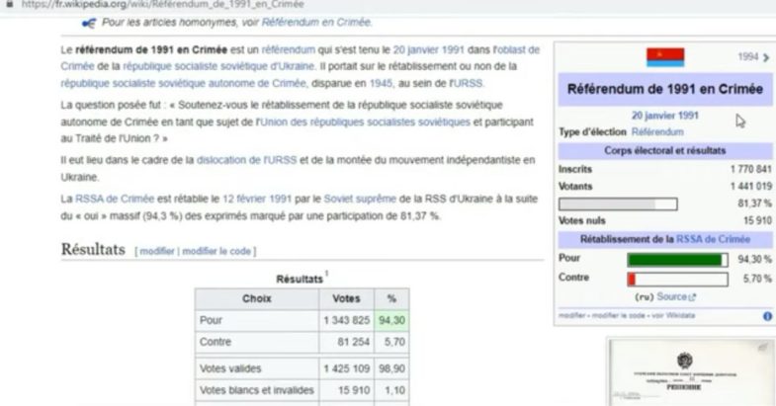Viewport: 776px width, 406px height.
Task: Click the green 'Pour' result bar
Action: 677,260
